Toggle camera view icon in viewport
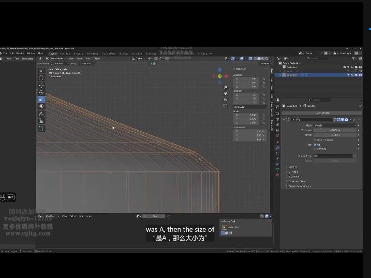This screenshot has height=278, width=371. 226,99
